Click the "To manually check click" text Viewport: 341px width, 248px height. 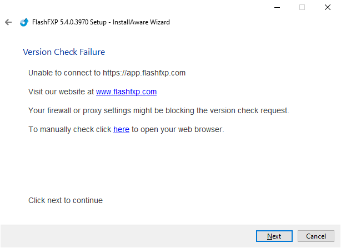pyautogui.click(x=70, y=129)
